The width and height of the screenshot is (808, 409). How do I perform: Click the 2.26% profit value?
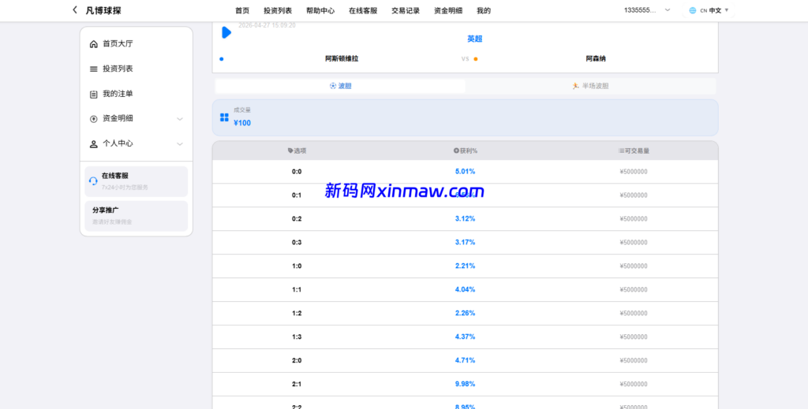point(465,314)
